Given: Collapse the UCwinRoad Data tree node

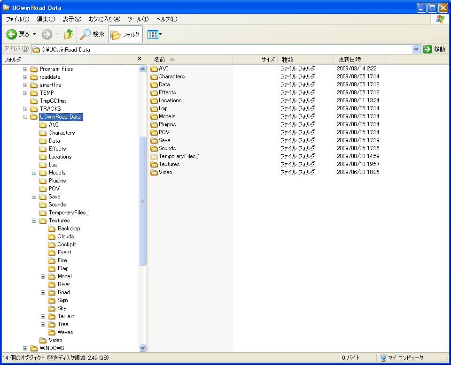Looking at the screenshot, I should tap(25, 117).
